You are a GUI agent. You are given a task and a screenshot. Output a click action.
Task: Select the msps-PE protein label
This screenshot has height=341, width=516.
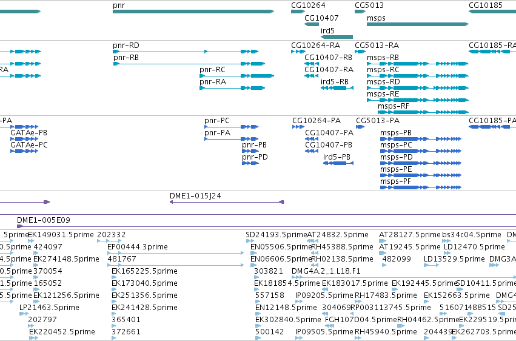click(x=396, y=169)
